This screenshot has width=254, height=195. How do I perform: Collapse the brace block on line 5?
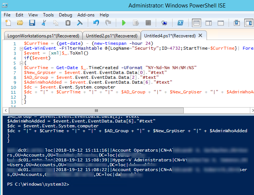(x=21, y=63)
